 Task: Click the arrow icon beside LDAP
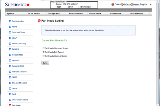coord(10,38)
